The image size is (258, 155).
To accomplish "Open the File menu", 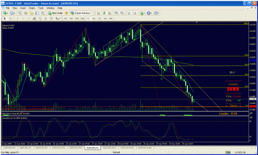I will 8,8.
